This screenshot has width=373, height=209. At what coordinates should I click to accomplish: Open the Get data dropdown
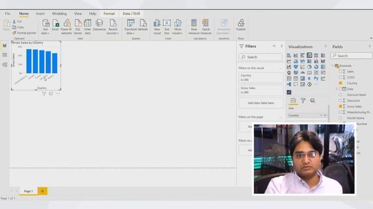45,27
